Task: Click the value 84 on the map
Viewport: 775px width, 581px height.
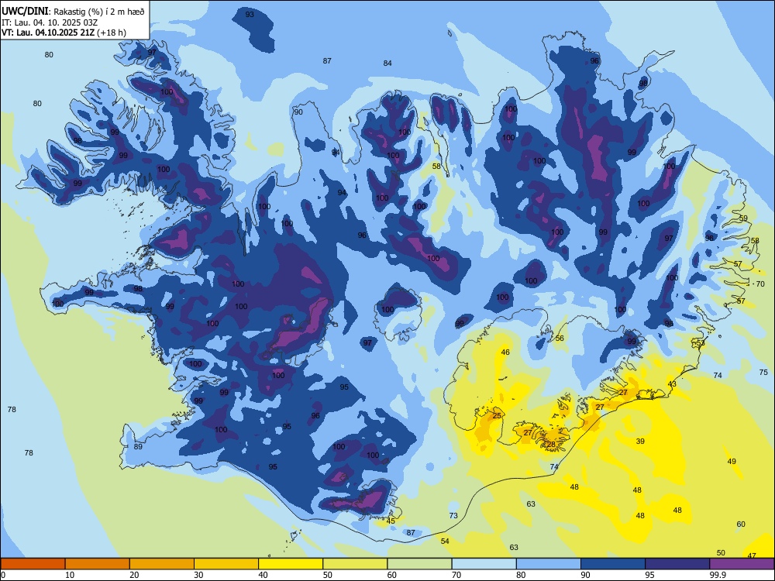Action: pyautogui.click(x=387, y=63)
